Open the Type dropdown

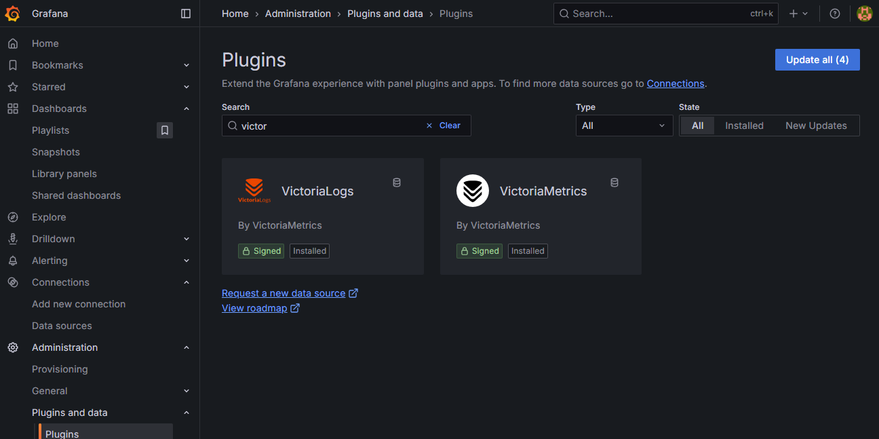(624, 126)
